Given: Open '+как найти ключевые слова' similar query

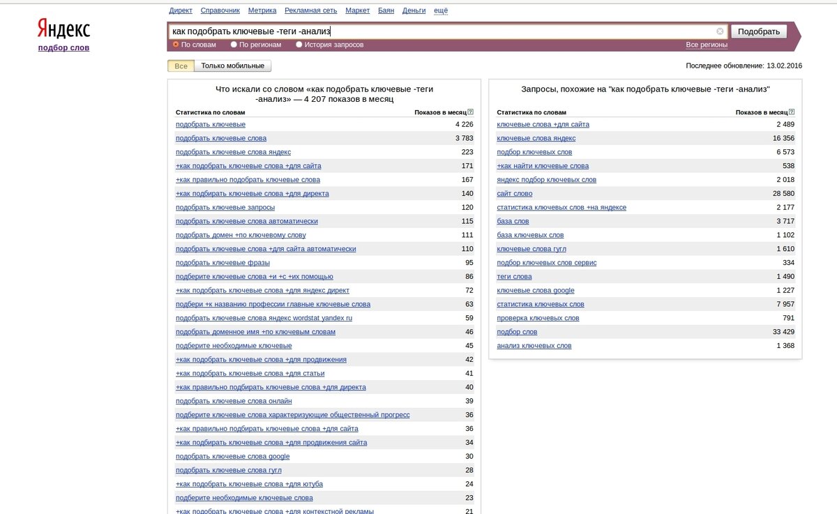Looking at the screenshot, I should click(x=543, y=166).
